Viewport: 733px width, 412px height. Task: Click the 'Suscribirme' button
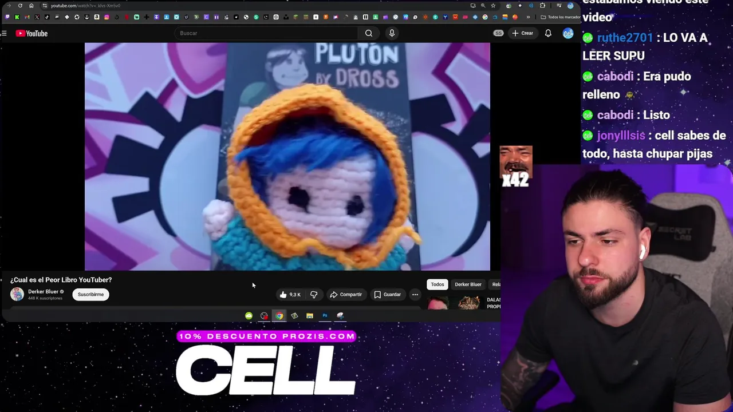coord(90,294)
